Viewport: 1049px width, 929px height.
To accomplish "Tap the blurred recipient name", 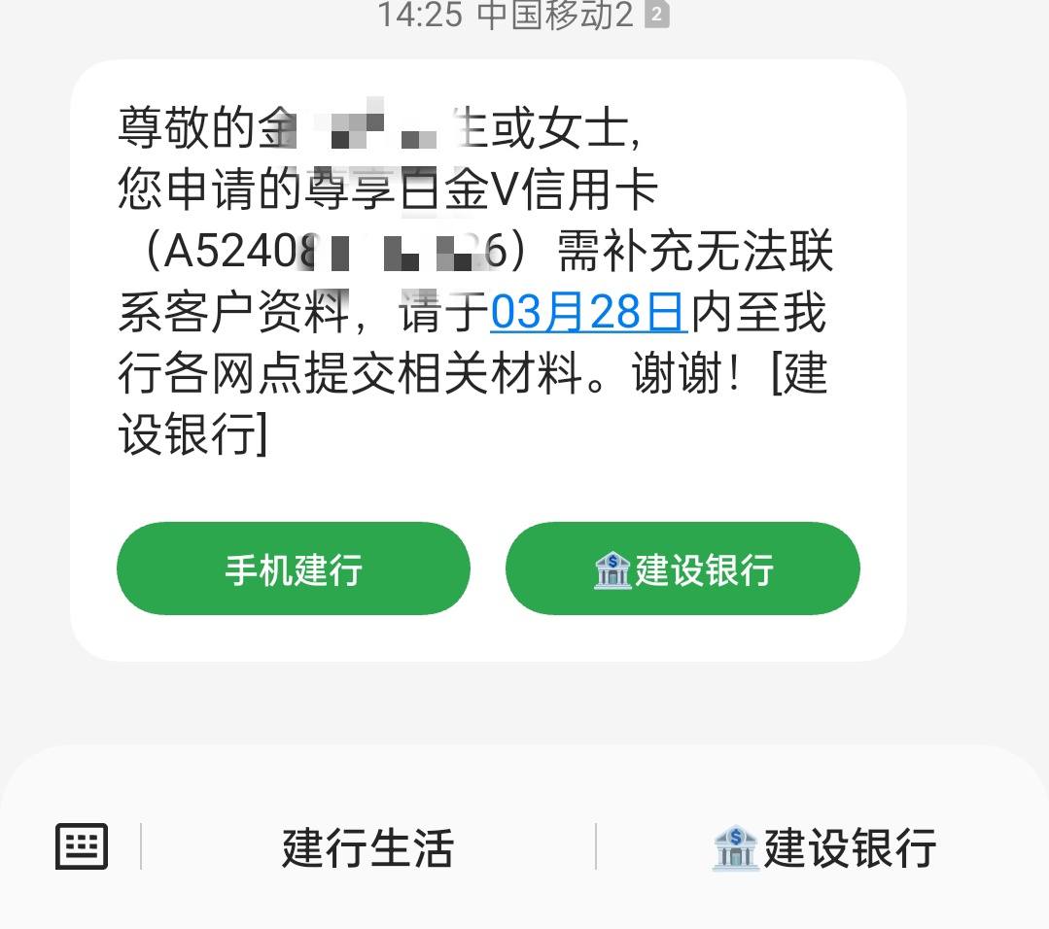I will coord(372,127).
